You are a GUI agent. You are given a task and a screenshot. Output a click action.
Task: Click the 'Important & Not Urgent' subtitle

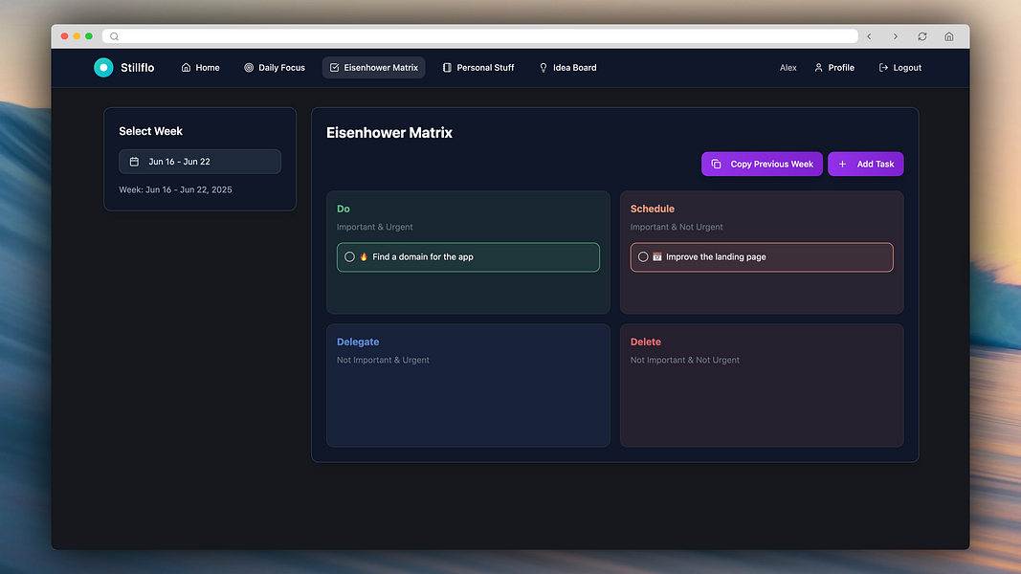pyautogui.click(x=677, y=227)
